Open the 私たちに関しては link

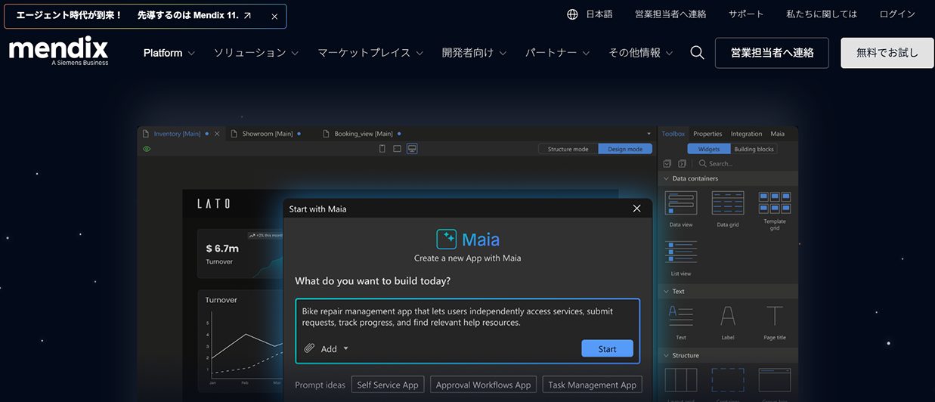[822, 14]
